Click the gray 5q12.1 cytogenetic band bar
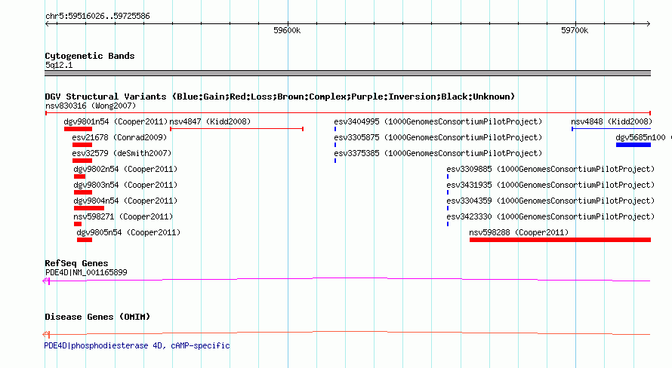 pyautogui.click(x=347, y=73)
